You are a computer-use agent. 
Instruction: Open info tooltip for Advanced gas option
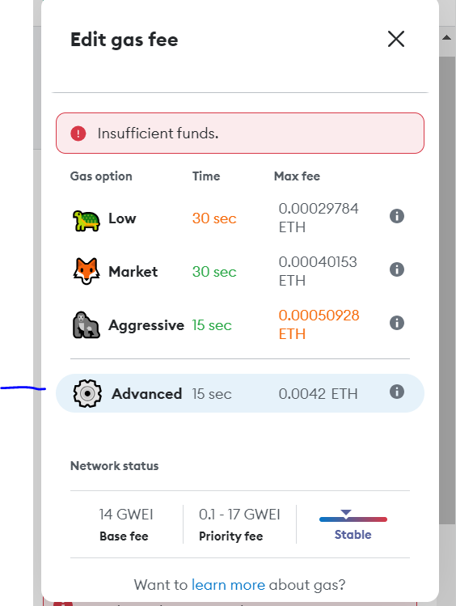click(396, 392)
